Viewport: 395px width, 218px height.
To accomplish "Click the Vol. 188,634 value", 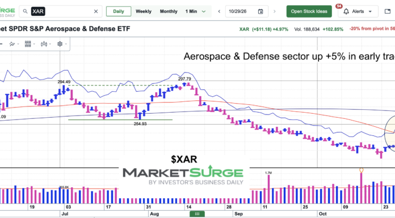I will pyautogui.click(x=306, y=29).
